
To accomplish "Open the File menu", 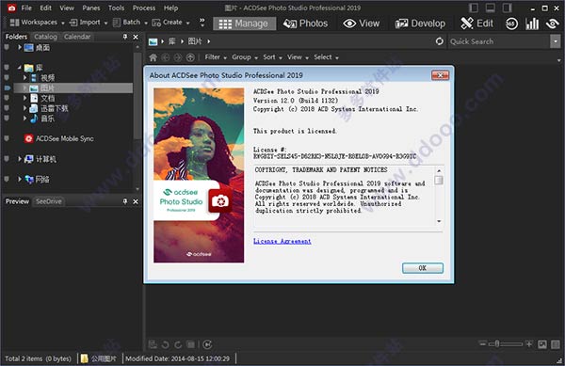I will click(x=26, y=8).
